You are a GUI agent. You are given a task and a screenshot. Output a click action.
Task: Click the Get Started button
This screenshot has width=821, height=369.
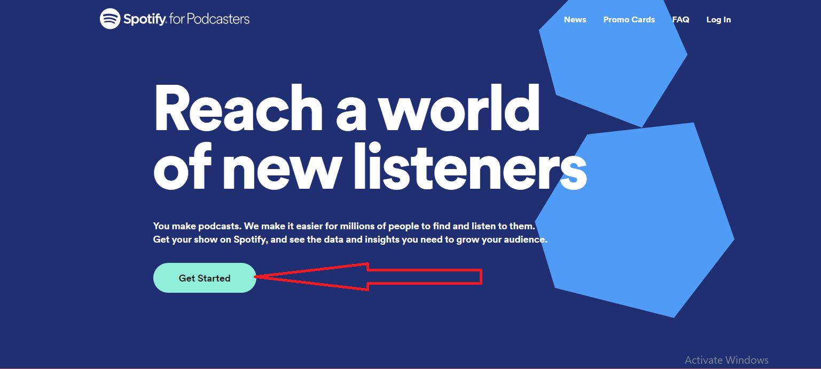[205, 278]
